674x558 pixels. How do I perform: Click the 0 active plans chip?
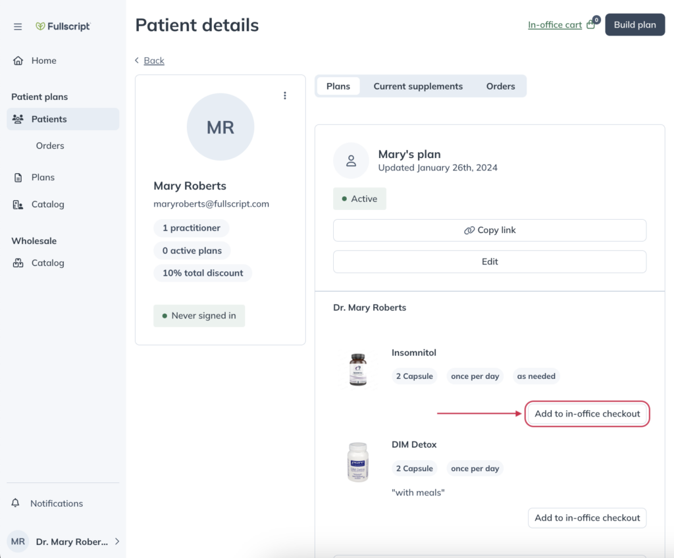tap(192, 251)
